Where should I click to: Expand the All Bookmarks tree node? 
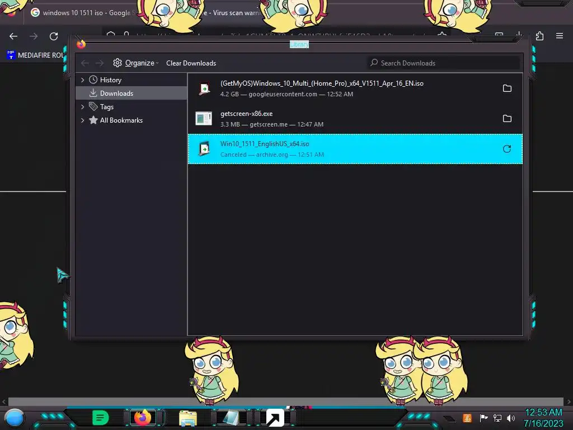83,120
